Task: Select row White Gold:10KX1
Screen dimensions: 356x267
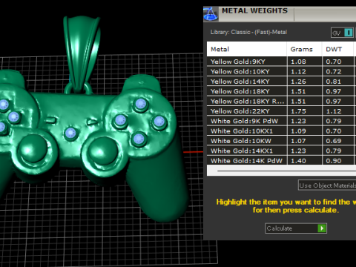Action: [281, 131]
